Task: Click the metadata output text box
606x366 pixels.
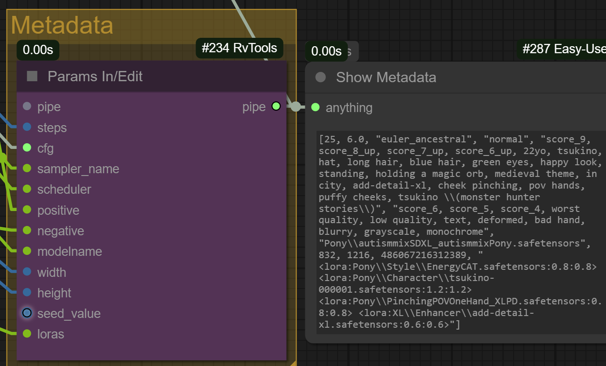Action: [x=460, y=232]
